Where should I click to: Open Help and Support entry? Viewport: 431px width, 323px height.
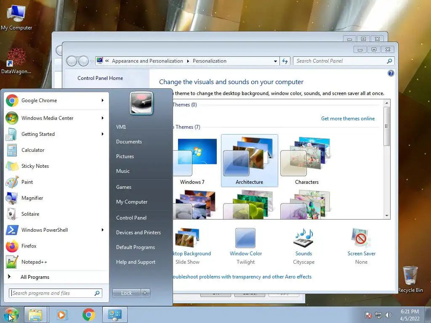[x=136, y=262]
